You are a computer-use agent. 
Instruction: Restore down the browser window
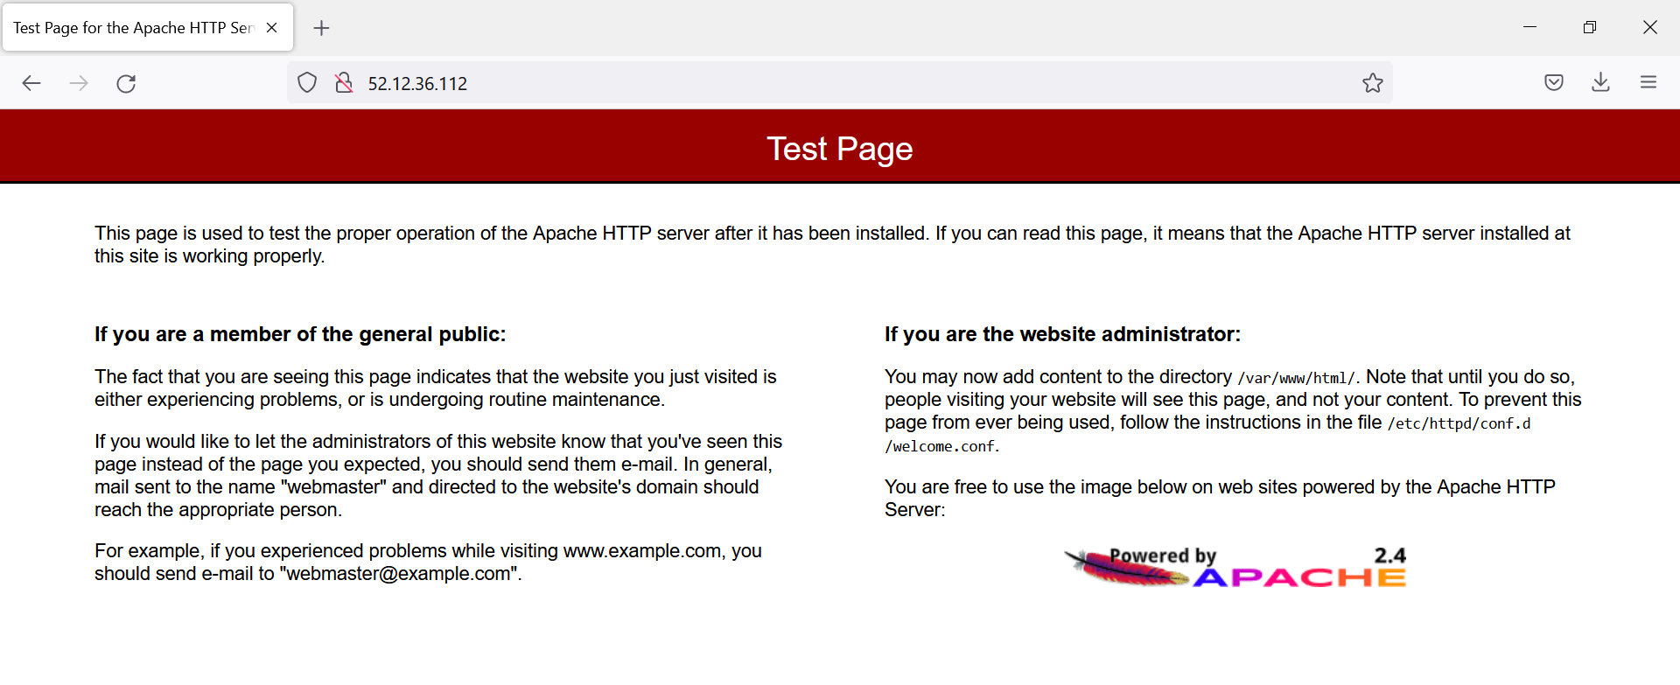click(x=1590, y=27)
